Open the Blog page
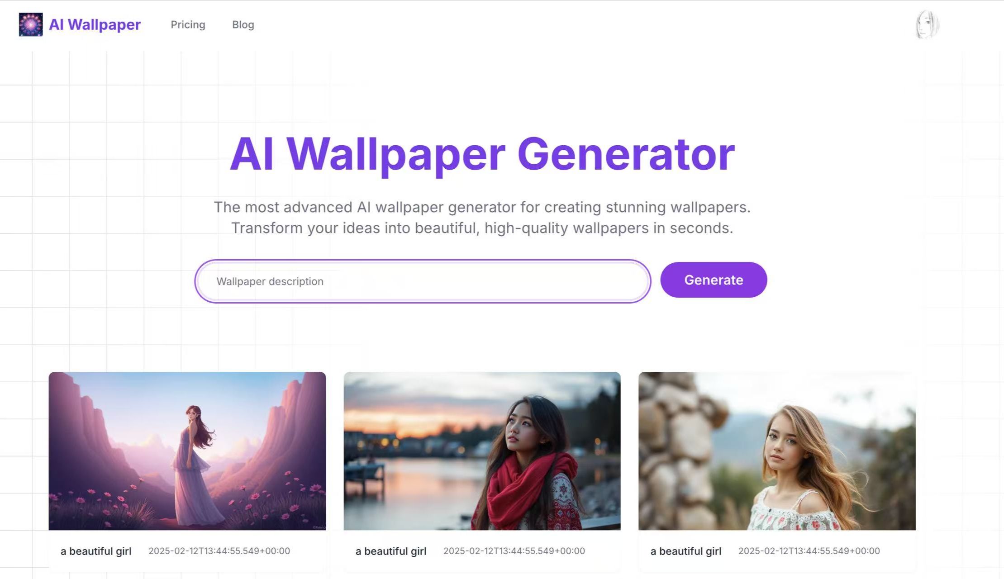Image resolution: width=1004 pixels, height=579 pixels. (243, 25)
